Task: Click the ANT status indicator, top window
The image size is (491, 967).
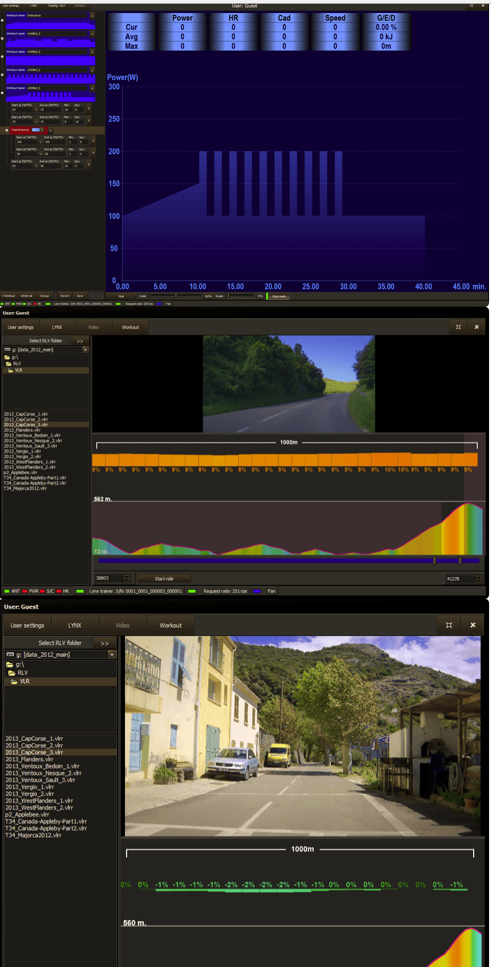Action: (x=6, y=303)
